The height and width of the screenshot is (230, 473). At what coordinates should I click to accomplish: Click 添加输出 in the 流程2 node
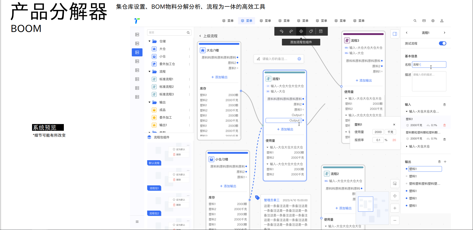343,208
